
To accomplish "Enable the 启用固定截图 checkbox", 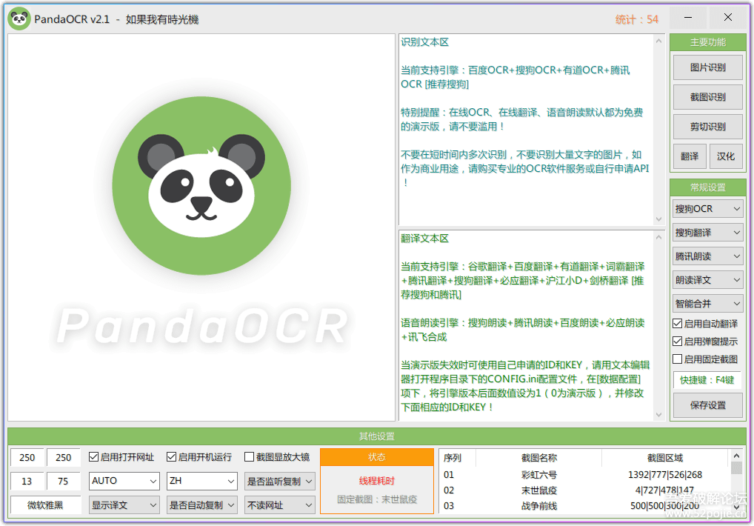I will [x=678, y=359].
